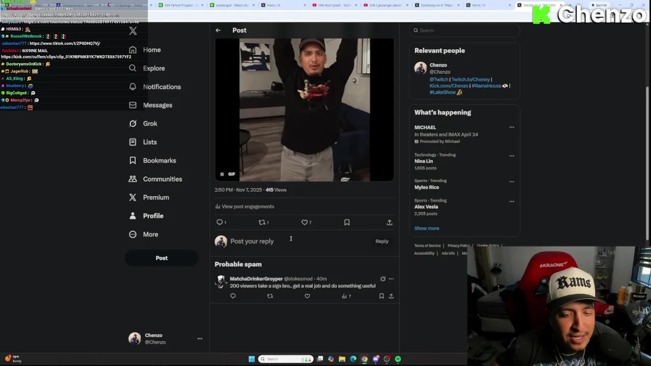Click the repost icon on main post
Screen dimensions: 651x366
click(x=261, y=222)
